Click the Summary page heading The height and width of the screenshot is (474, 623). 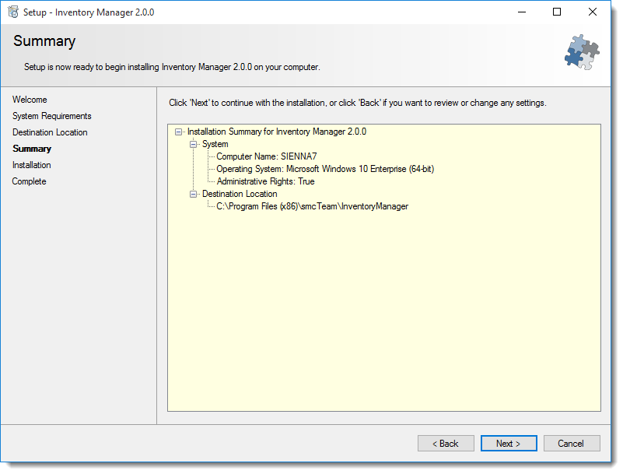44,41
